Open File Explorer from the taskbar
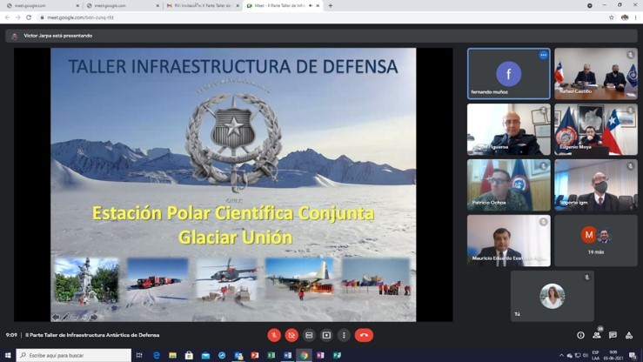This screenshot has width=643, height=362. (x=172, y=355)
